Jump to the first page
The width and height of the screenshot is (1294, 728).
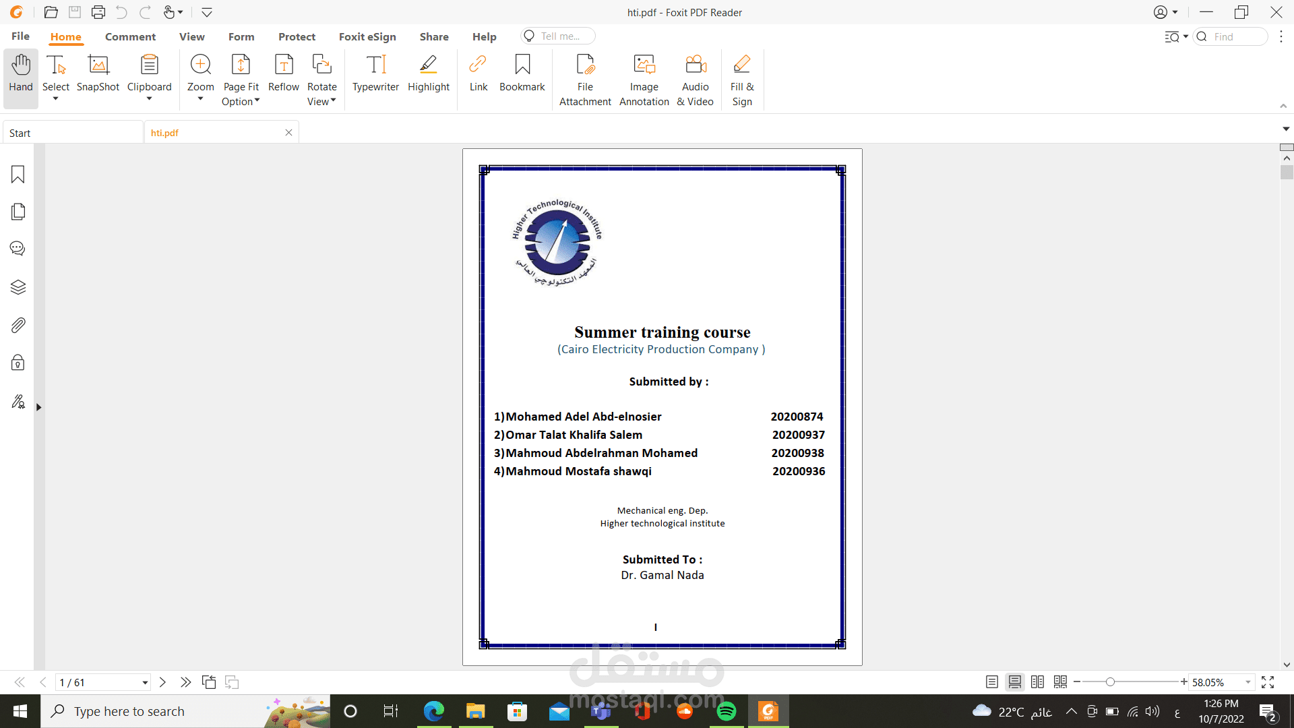(20, 682)
